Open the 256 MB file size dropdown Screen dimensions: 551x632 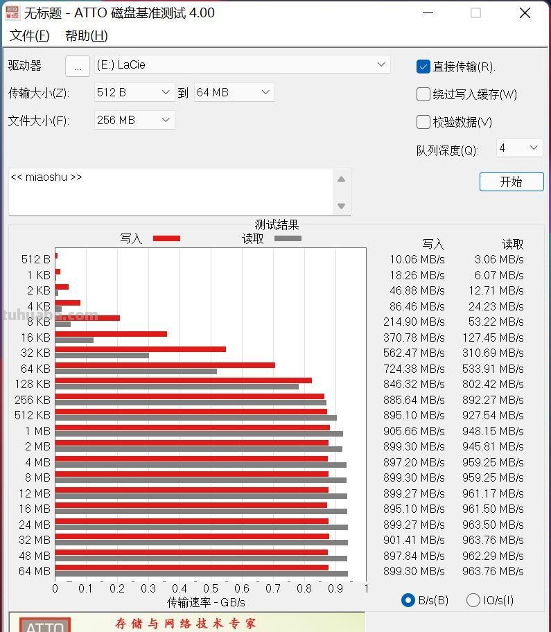pos(134,120)
